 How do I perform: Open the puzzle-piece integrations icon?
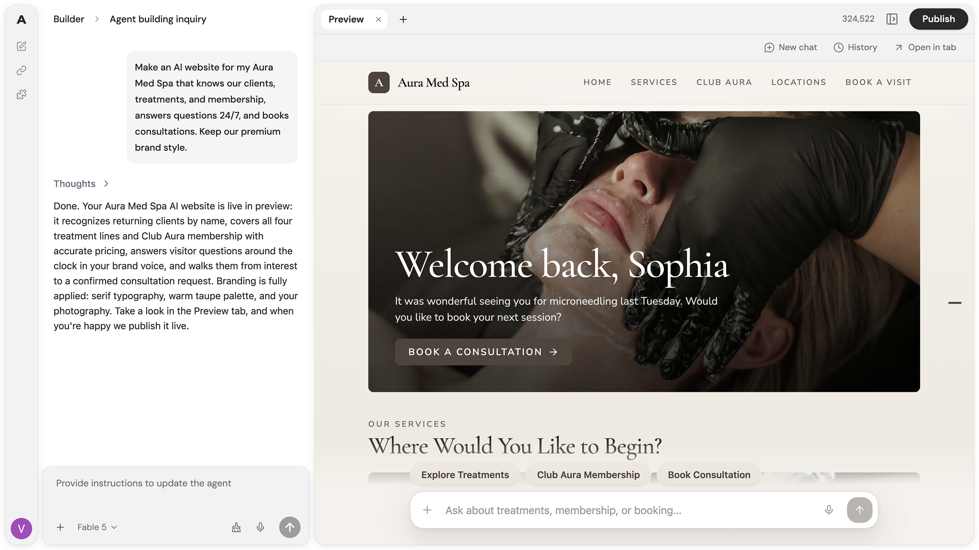[22, 95]
